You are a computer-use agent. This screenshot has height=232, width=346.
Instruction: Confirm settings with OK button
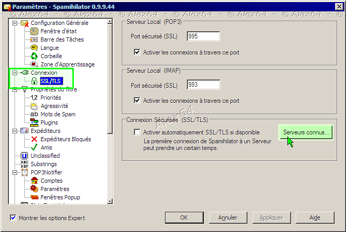[x=184, y=217]
